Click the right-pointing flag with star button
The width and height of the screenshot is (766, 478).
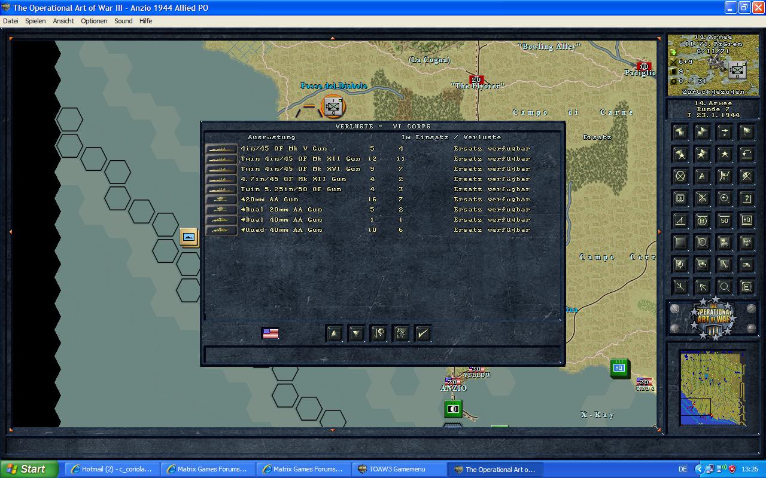(x=703, y=154)
